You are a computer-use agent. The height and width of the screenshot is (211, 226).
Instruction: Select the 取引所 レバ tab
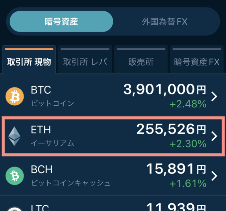pyautogui.click(x=85, y=60)
